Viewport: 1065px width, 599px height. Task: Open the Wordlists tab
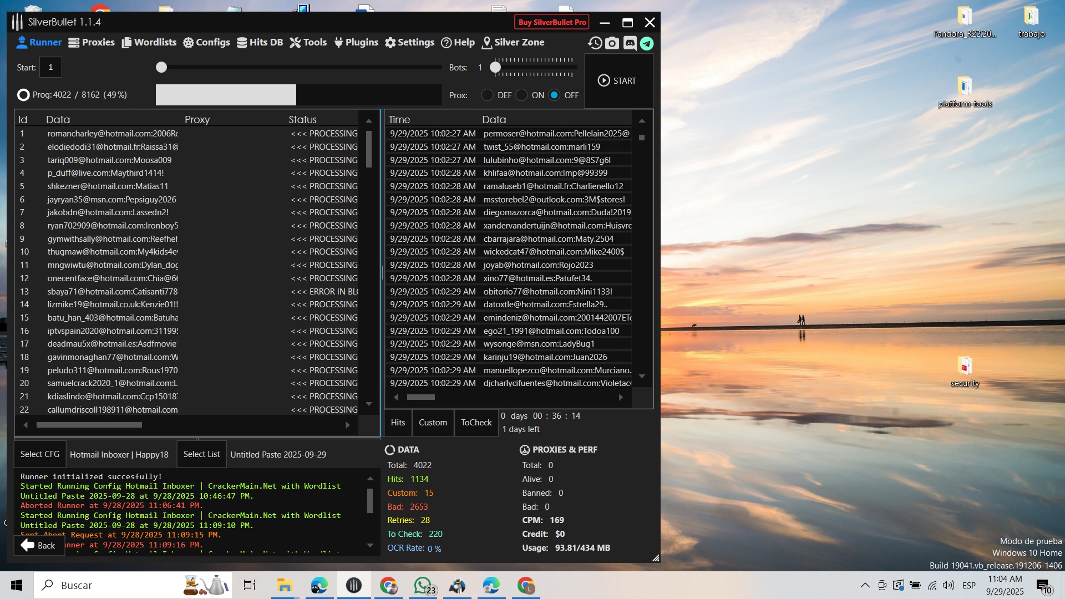149,42
